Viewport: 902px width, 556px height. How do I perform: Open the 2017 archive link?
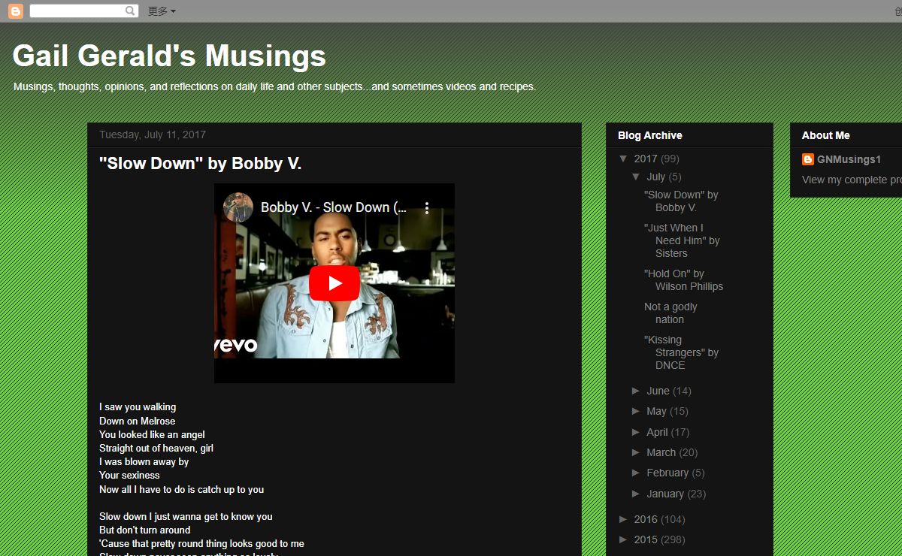point(646,159)
